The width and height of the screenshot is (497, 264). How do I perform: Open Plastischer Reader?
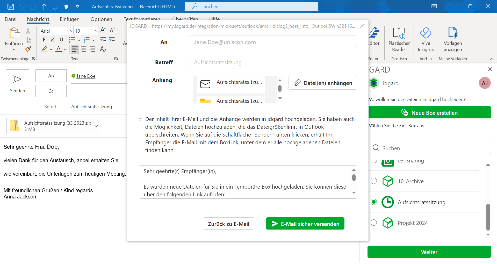(399, 40)
